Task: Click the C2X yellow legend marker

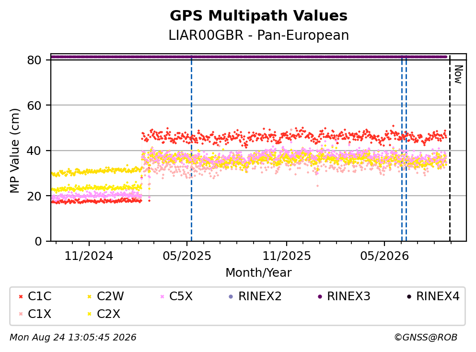Action: 90,314
